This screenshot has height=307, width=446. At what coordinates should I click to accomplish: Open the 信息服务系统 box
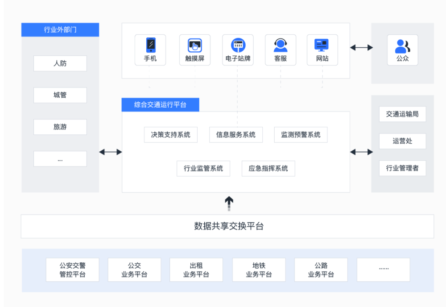click(236, 135)
